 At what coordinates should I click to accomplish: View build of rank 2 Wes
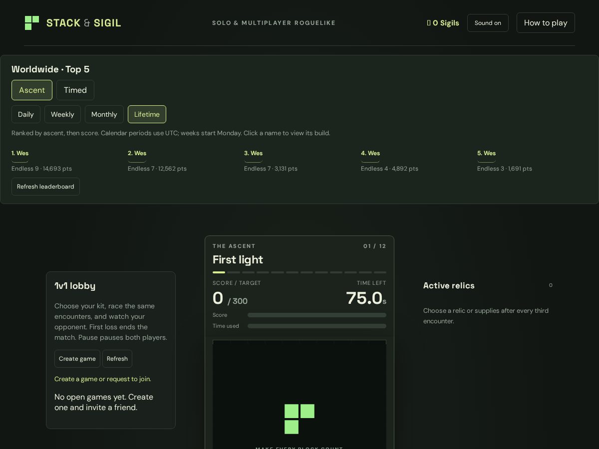point(137,153)
